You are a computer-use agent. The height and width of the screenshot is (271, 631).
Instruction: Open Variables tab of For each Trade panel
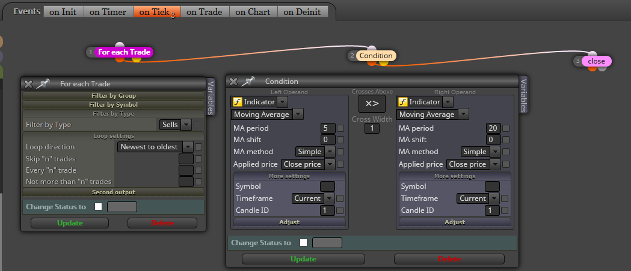[x=211, y=97]
